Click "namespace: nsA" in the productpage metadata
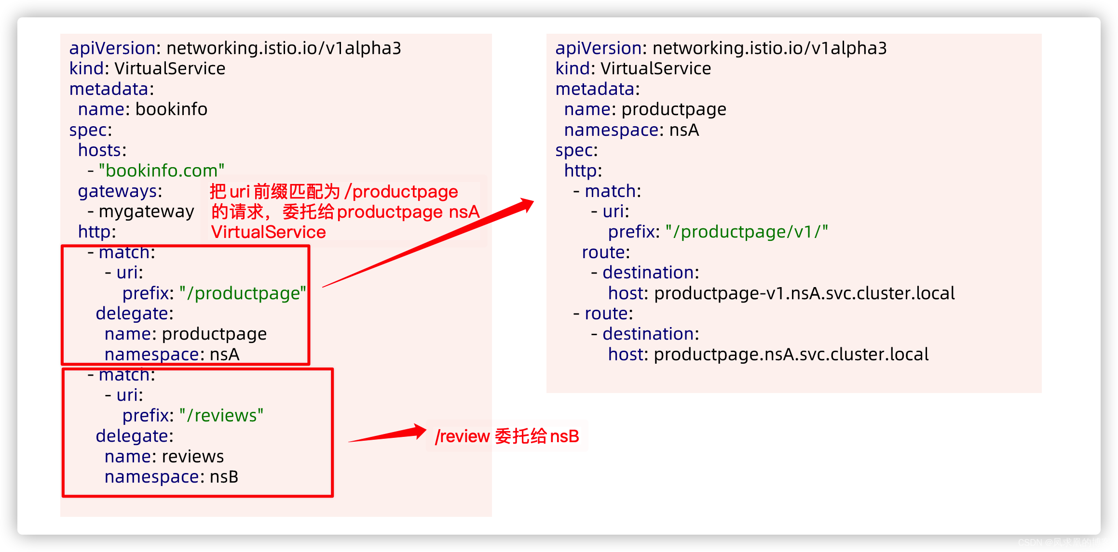Screen dimensions: 1118x552 pyautogui.click(x=632, y=130)
